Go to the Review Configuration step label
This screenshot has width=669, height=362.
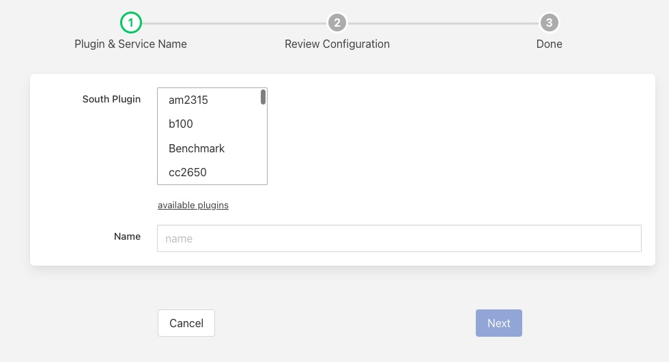point(337,44)
